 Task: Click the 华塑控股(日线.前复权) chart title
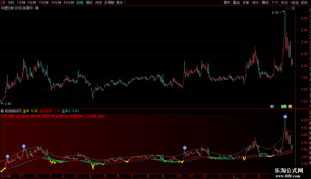17,8
